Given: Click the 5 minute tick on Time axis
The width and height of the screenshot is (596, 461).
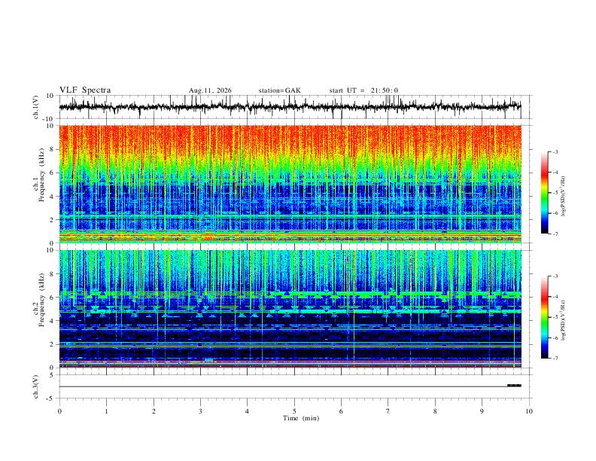Looking at the screenshot, I should (x=294, y=411).
